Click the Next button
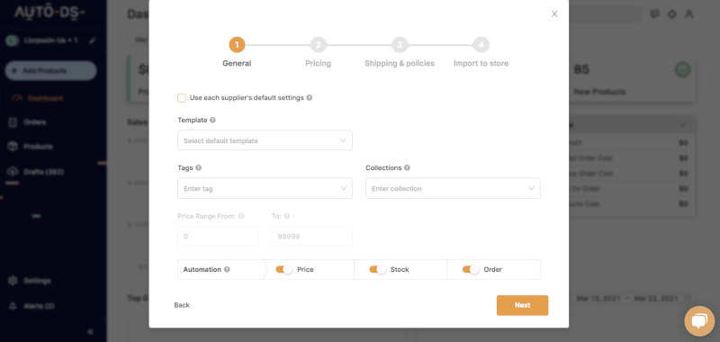Image resolution: width=720 pixels, height=342 pixels. click(x=523, y=305)
